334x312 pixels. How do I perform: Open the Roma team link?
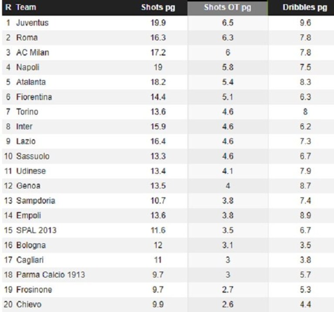tap(27, 38)
